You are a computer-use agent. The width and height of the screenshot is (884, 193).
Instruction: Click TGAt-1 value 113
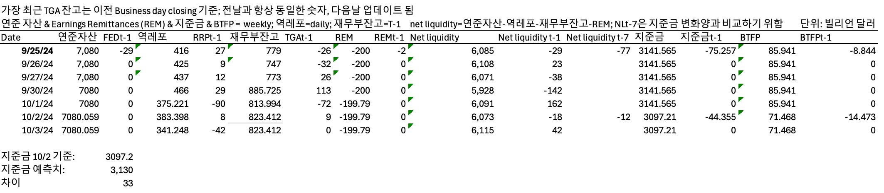[324, 91]
